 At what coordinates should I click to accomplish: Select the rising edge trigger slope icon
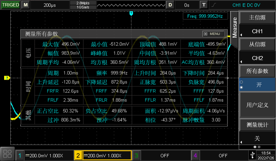pos(214,5)
